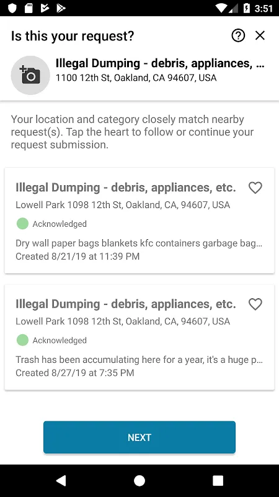Follow the 8/27/19 request via heart
The height and width of the screenshot is (497, 279).
coord(255,304)
